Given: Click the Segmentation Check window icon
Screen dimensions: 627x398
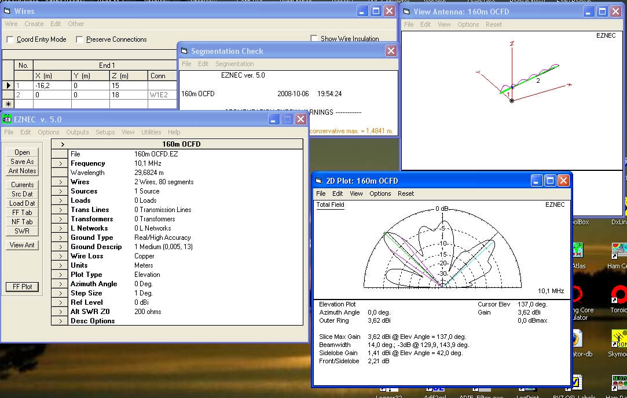Looking at the screenshot, I should pos(184,51).
